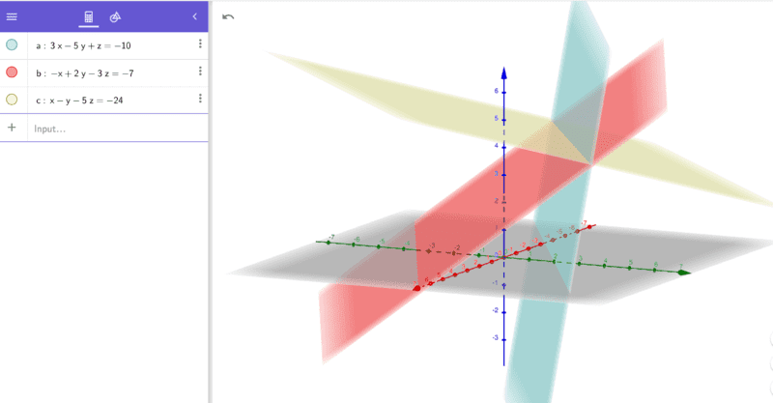Toggle visibility of plane b
Image resolution: width=773 pixels, height=403 pixels.
(x=12, y=72)
